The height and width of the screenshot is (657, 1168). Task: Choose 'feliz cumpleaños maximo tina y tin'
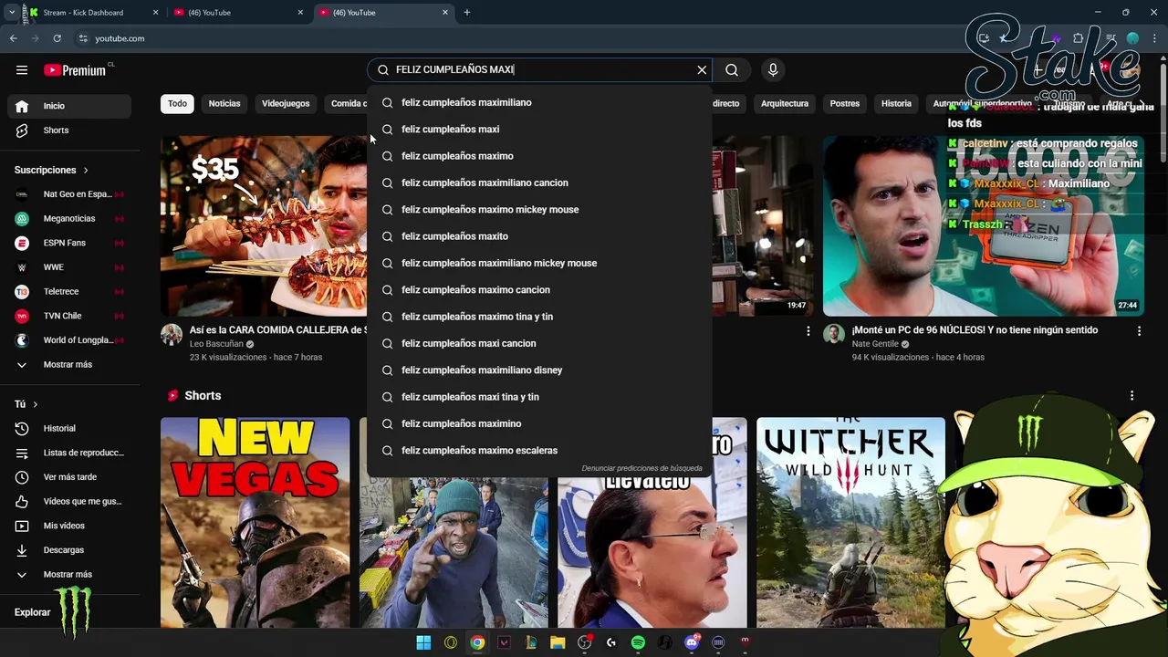(x=538, y=317)
